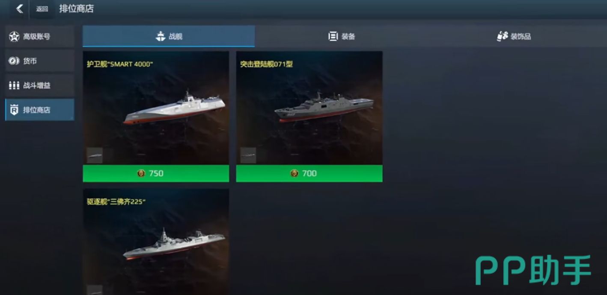Open the 货币 currency section
The height and width of the screenshot is (295, 607).
coord(40,61)
